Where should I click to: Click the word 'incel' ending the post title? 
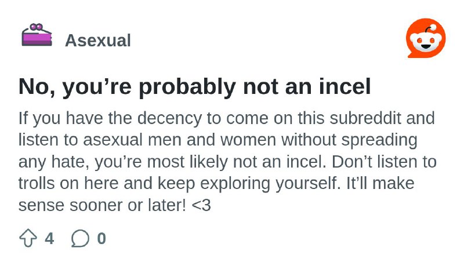click(345, 86)
